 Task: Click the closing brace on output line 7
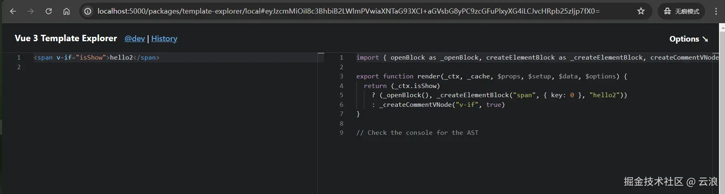358,114
